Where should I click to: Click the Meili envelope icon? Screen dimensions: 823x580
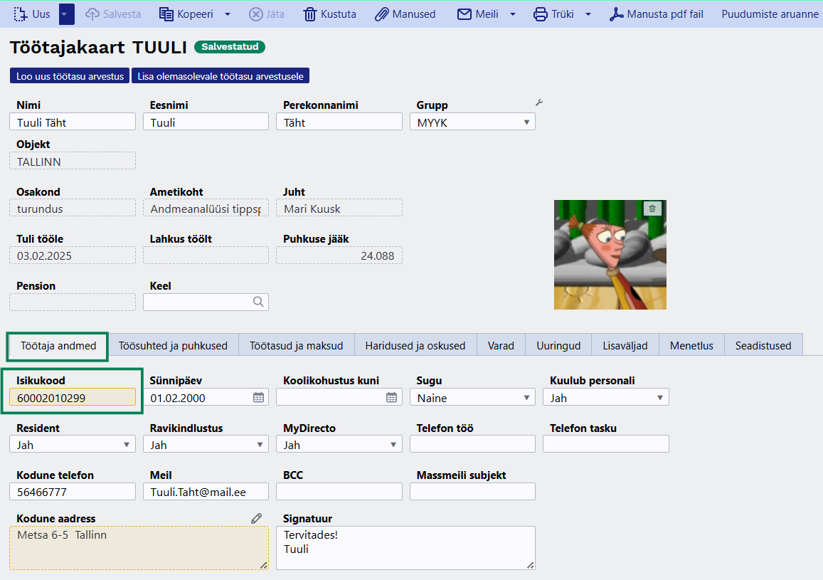pyautogui.click(x=464, y=14)
